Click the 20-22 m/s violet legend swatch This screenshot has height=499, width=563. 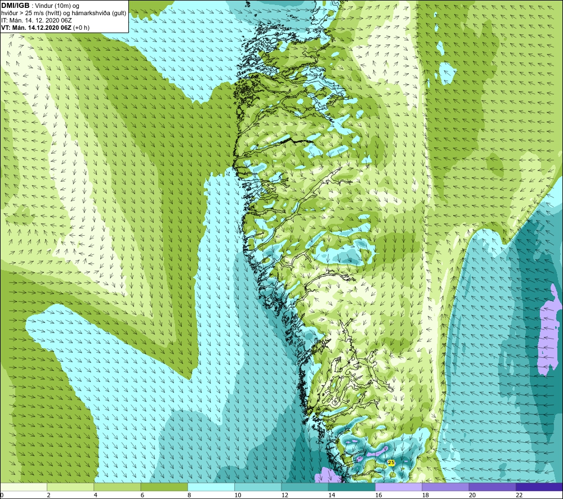tap(492, 487)
